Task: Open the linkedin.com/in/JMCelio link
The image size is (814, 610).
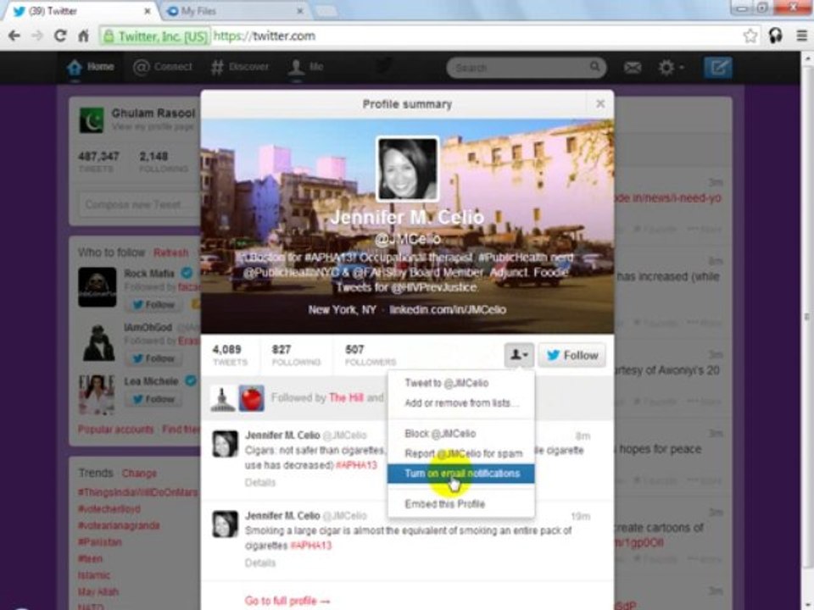Action: click(448, 310)
